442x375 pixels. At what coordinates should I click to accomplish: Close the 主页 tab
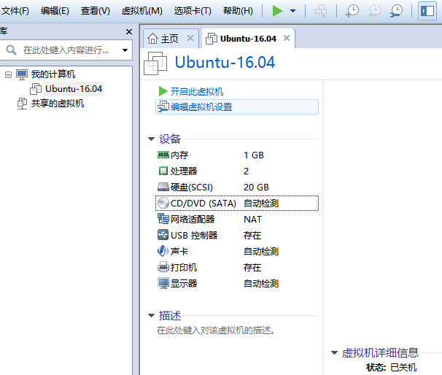[x=190, y=38]
